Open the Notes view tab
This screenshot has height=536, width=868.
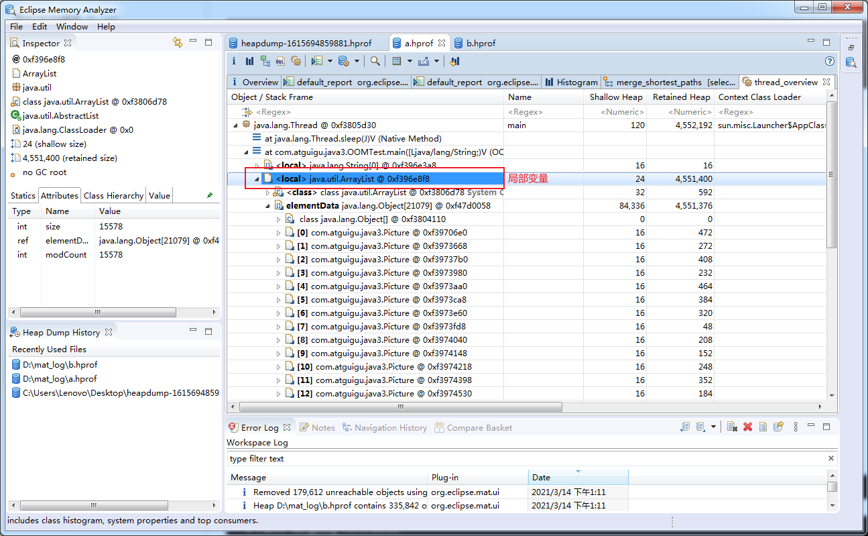pyautogui.click(x=316, y=427)
